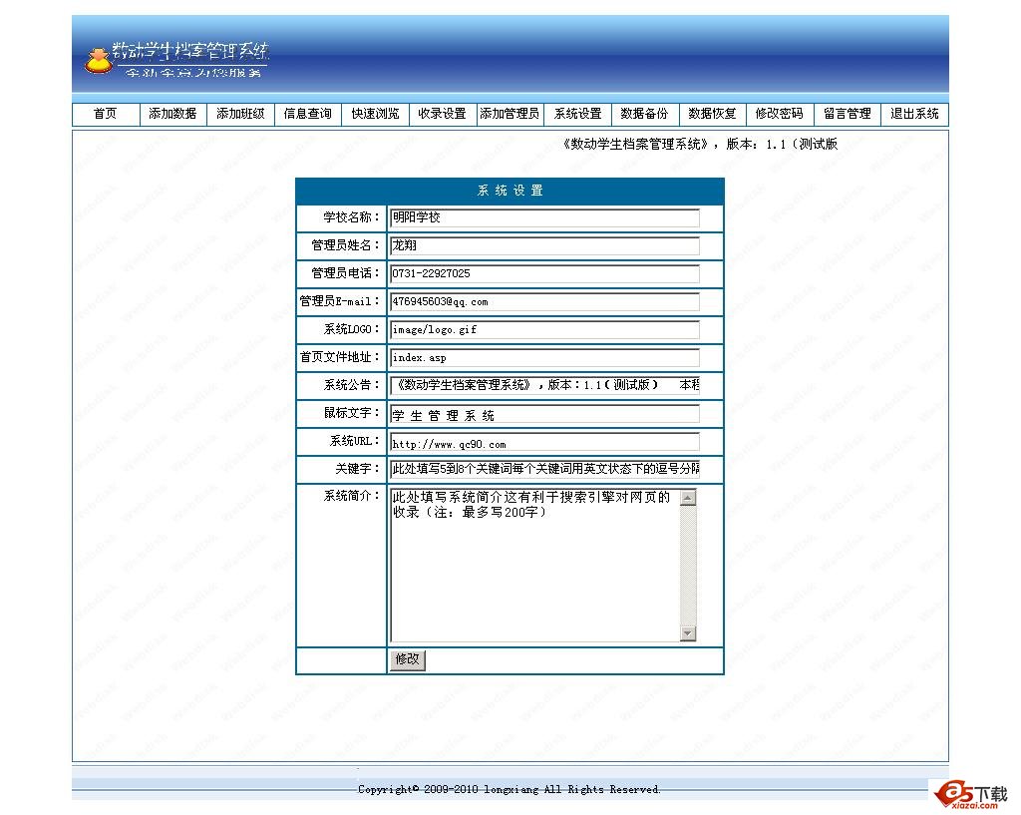Viewport: 1021px width, 815px height.
Task: Open the 首页 home menu item
Action: tap(106, 114)
